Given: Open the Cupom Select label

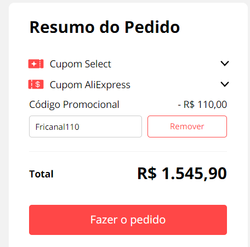Looking at the screenshot, I should click(81, 64).
